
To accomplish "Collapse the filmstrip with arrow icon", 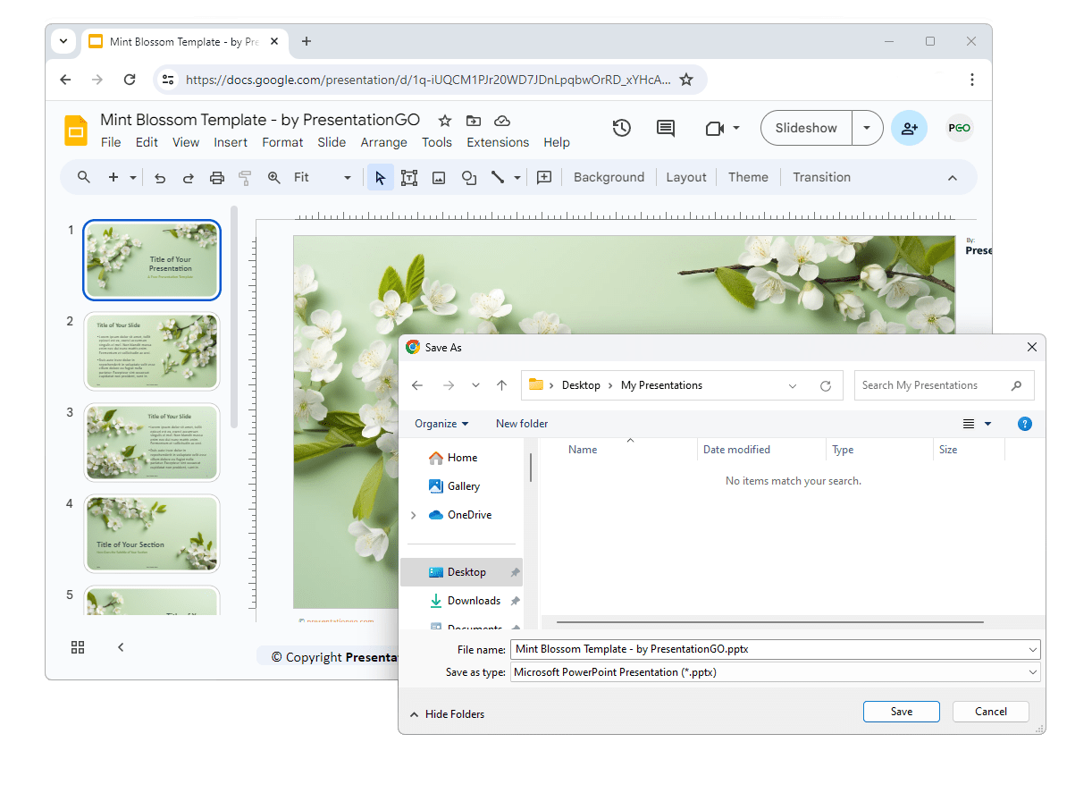I will pyautogui.click(x=121, y=647).
